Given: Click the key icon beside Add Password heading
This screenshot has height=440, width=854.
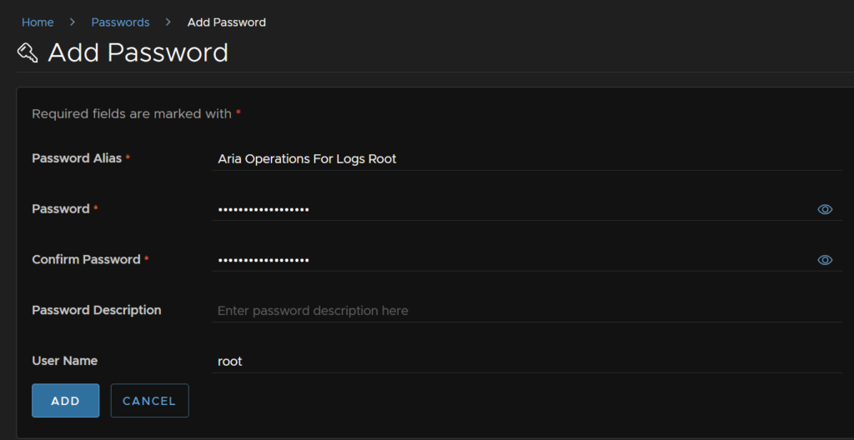Looking at the screenshot, I should tap(28, 52).
